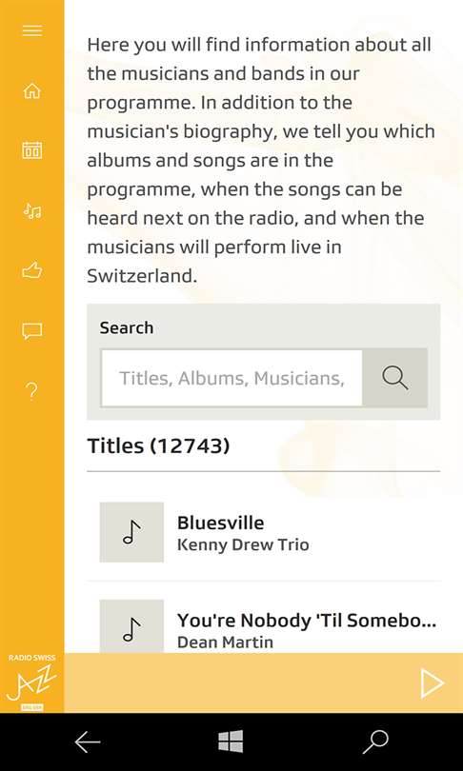Select the Kenny Drew Trio artist name
The image size is (463, 771).
click(243, 544)
